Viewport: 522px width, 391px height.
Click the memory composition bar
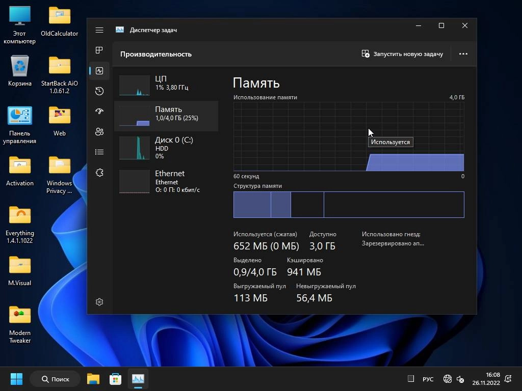(x=349, y=205)
